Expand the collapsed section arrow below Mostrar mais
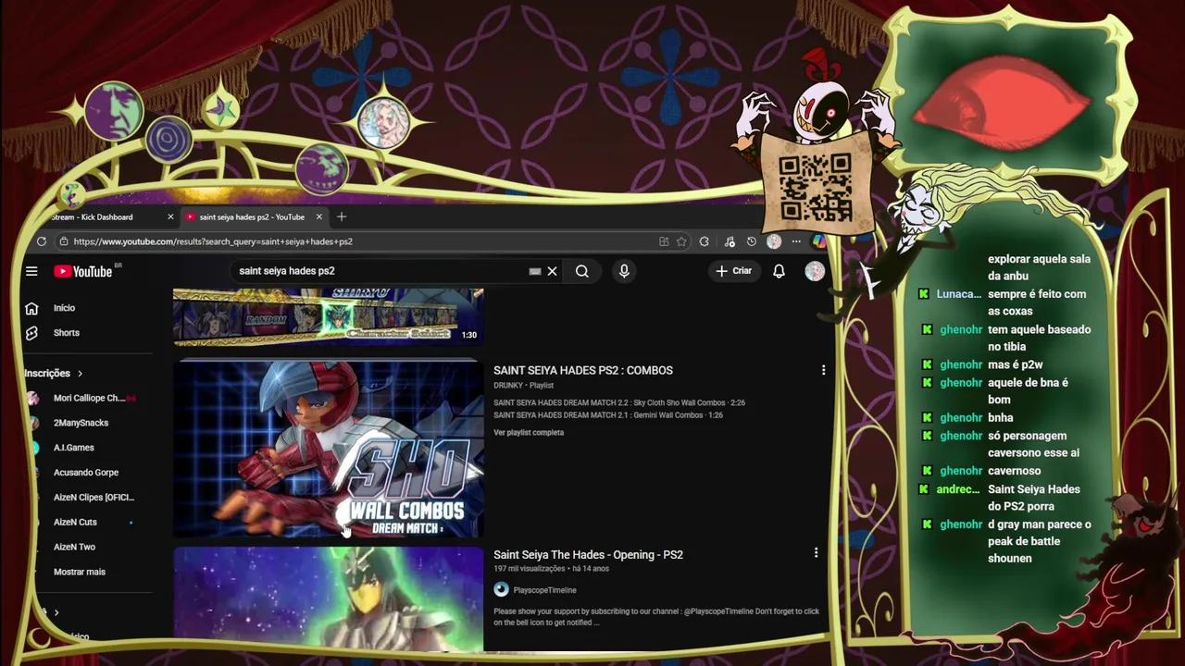 56,612
